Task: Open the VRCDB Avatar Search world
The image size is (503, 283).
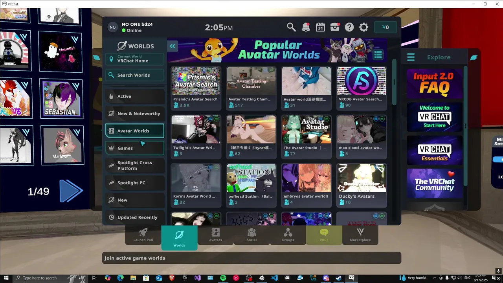Action: coord(362,88)
